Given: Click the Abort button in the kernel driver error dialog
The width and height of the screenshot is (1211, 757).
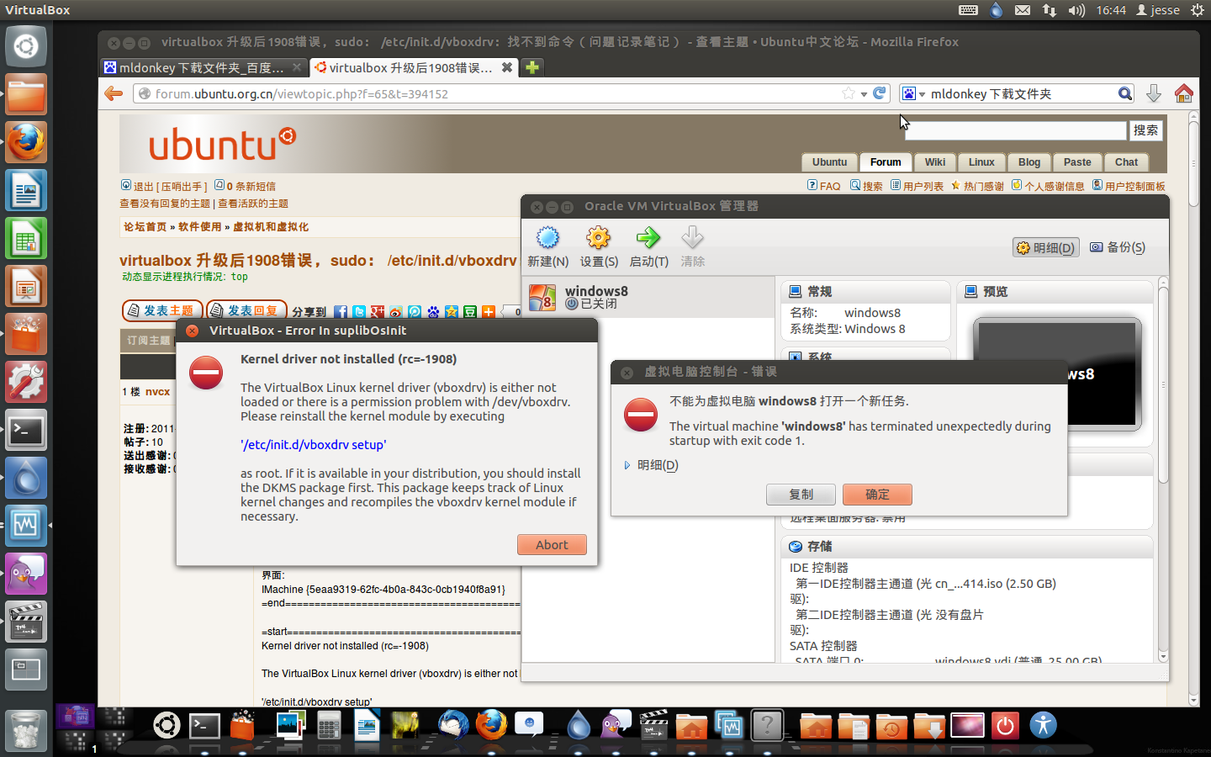Looking at the screenshot, I should (x=552, y=545).
